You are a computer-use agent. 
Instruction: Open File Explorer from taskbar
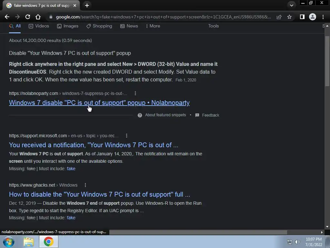click(x=29, y=242)
